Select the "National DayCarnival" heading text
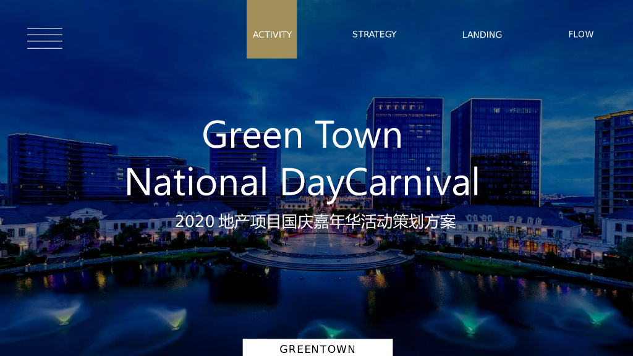633x356 pixels. tap(302, 182)
